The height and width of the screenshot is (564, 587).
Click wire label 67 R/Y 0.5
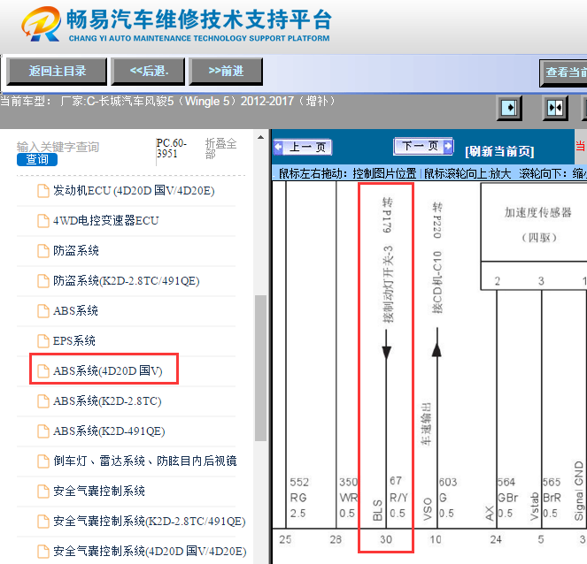pyautogui.click(x=398, y=497)
